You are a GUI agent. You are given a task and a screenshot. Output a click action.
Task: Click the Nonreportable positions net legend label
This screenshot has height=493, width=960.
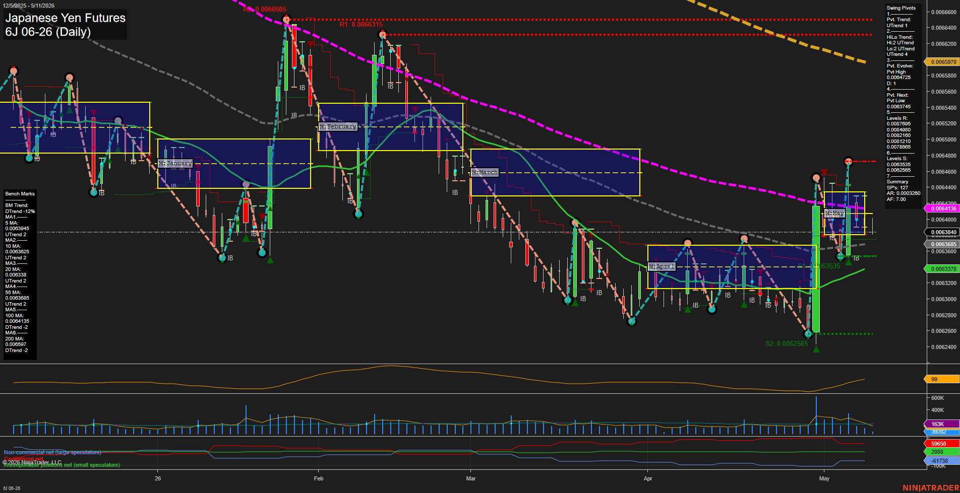pos(62,465)
